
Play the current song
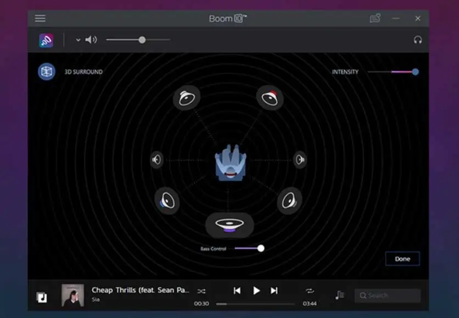coord(256,291)
